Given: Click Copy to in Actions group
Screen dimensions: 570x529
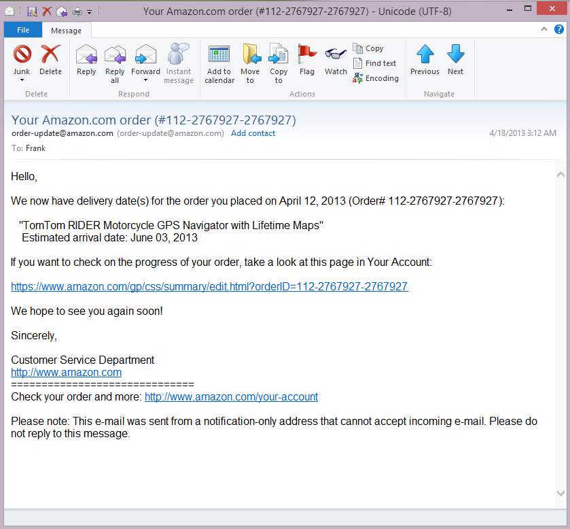Looking at the screenshot, I should (279, 64).
